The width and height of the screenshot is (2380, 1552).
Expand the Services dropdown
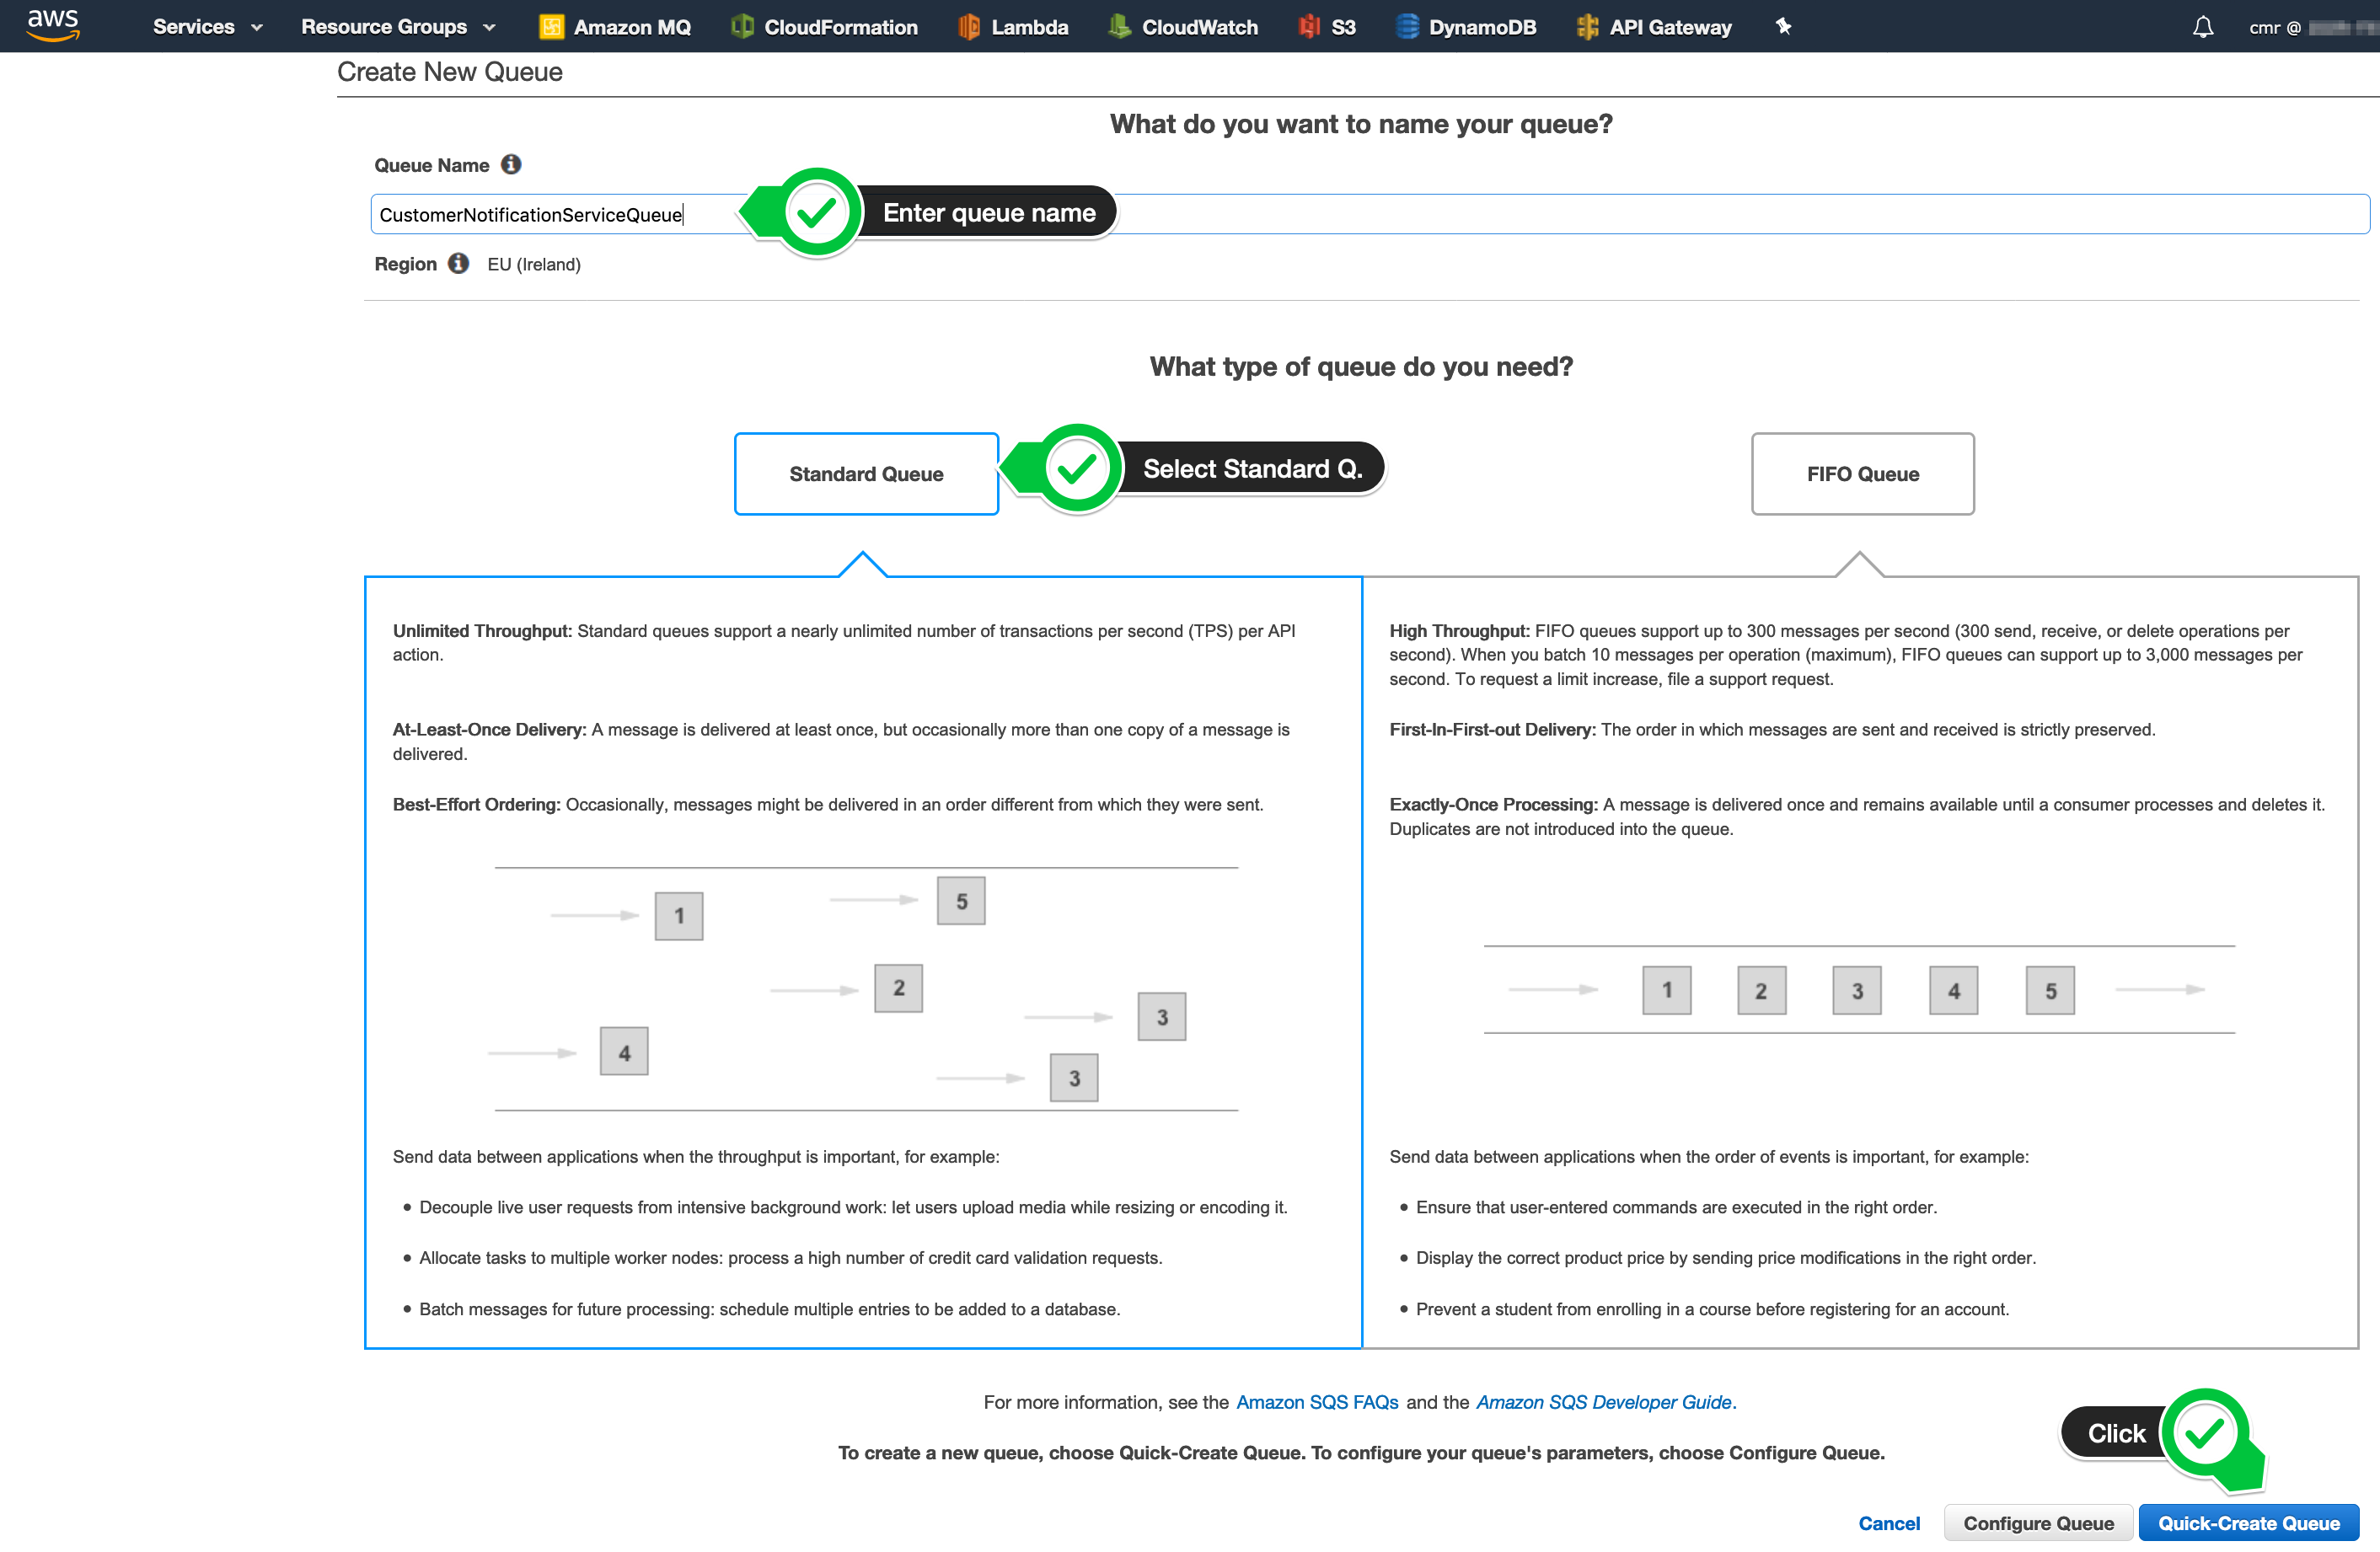coord(207,27)
